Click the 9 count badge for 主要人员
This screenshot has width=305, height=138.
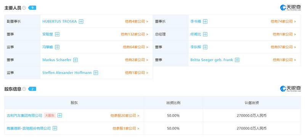point(32,8)
